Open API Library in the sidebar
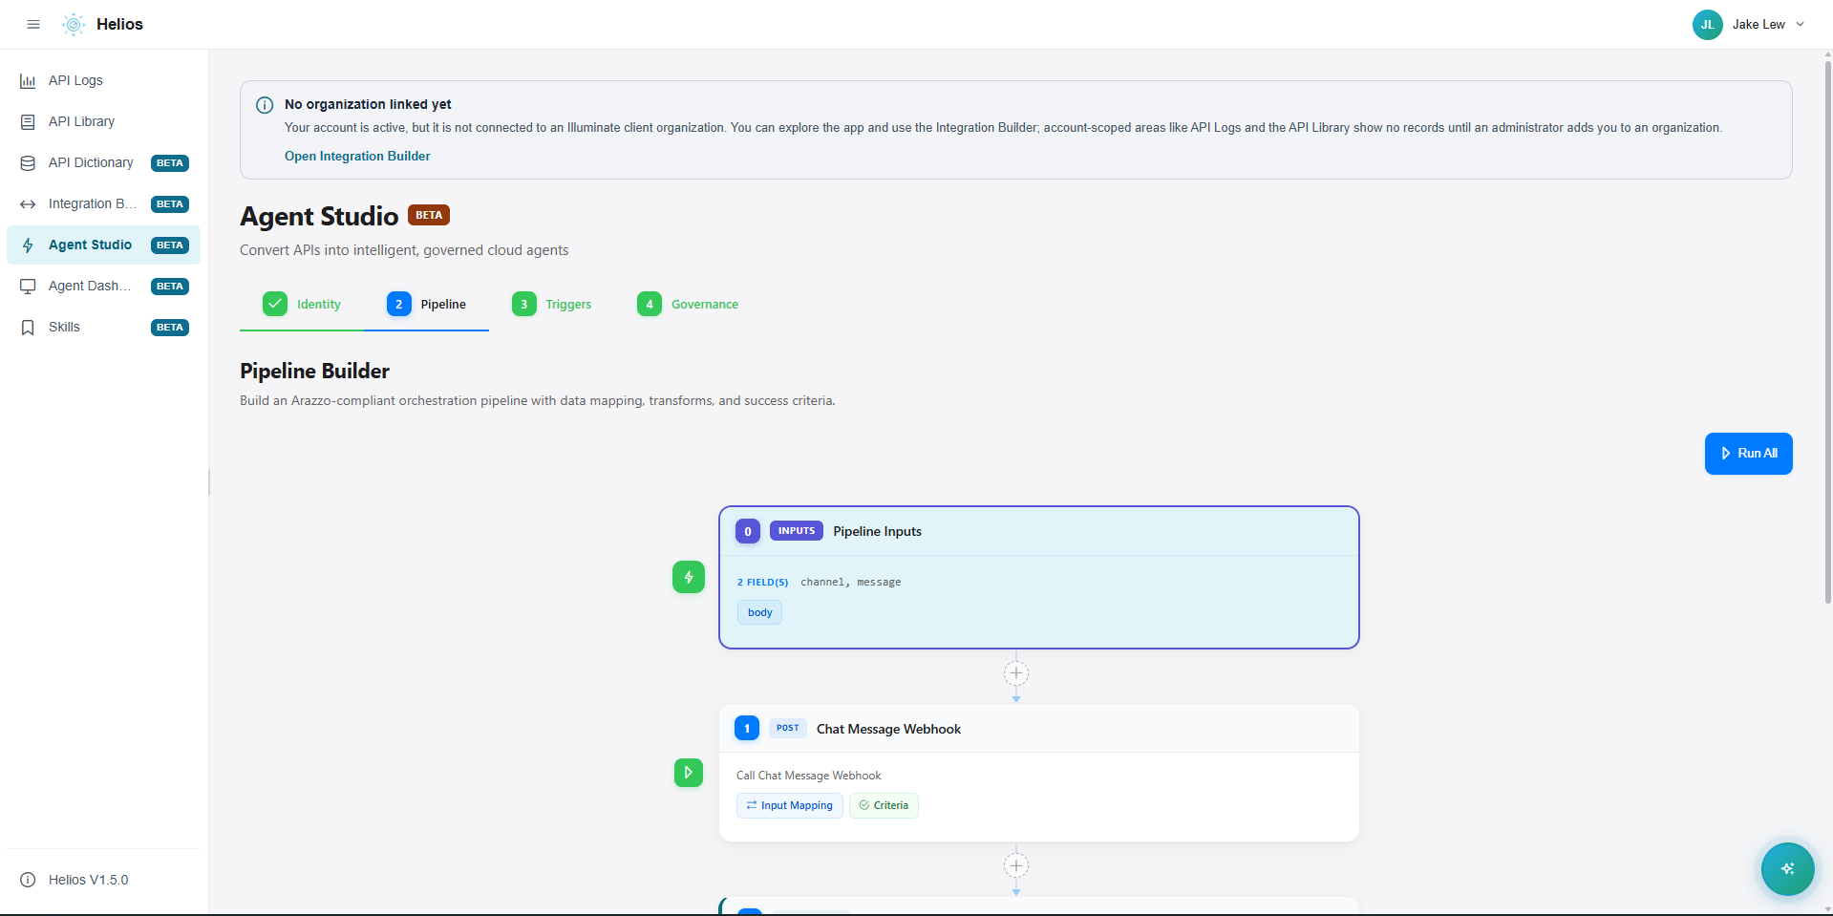Screen dimensions: 1833x916 (103, 121)
